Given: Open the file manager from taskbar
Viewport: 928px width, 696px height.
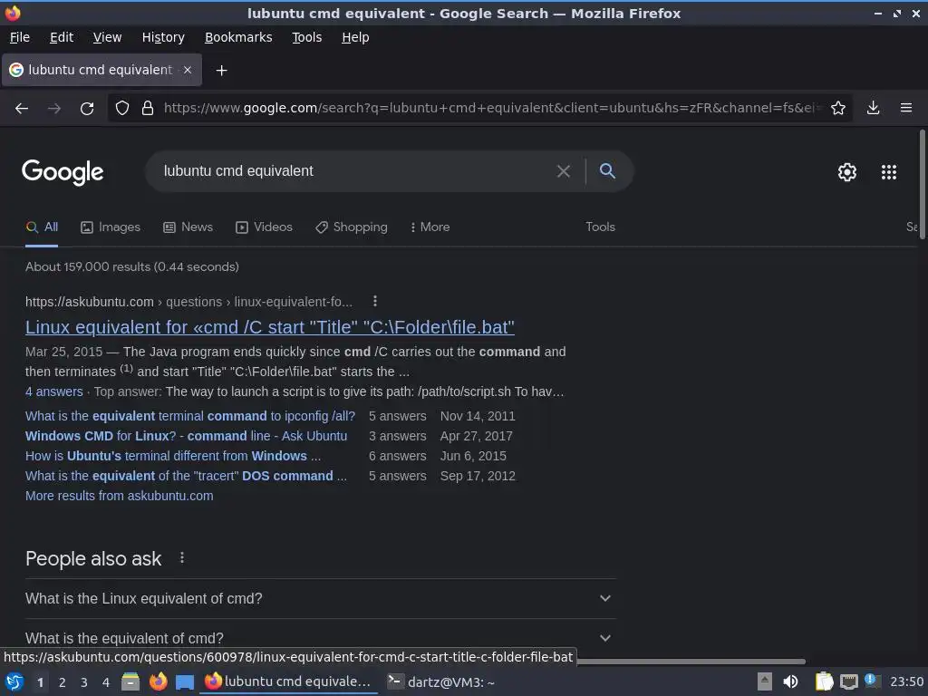Looking at the screenshot, I should point(130,681).
